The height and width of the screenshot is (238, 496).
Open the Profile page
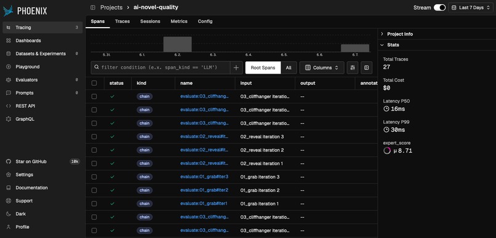pos(42,227)
